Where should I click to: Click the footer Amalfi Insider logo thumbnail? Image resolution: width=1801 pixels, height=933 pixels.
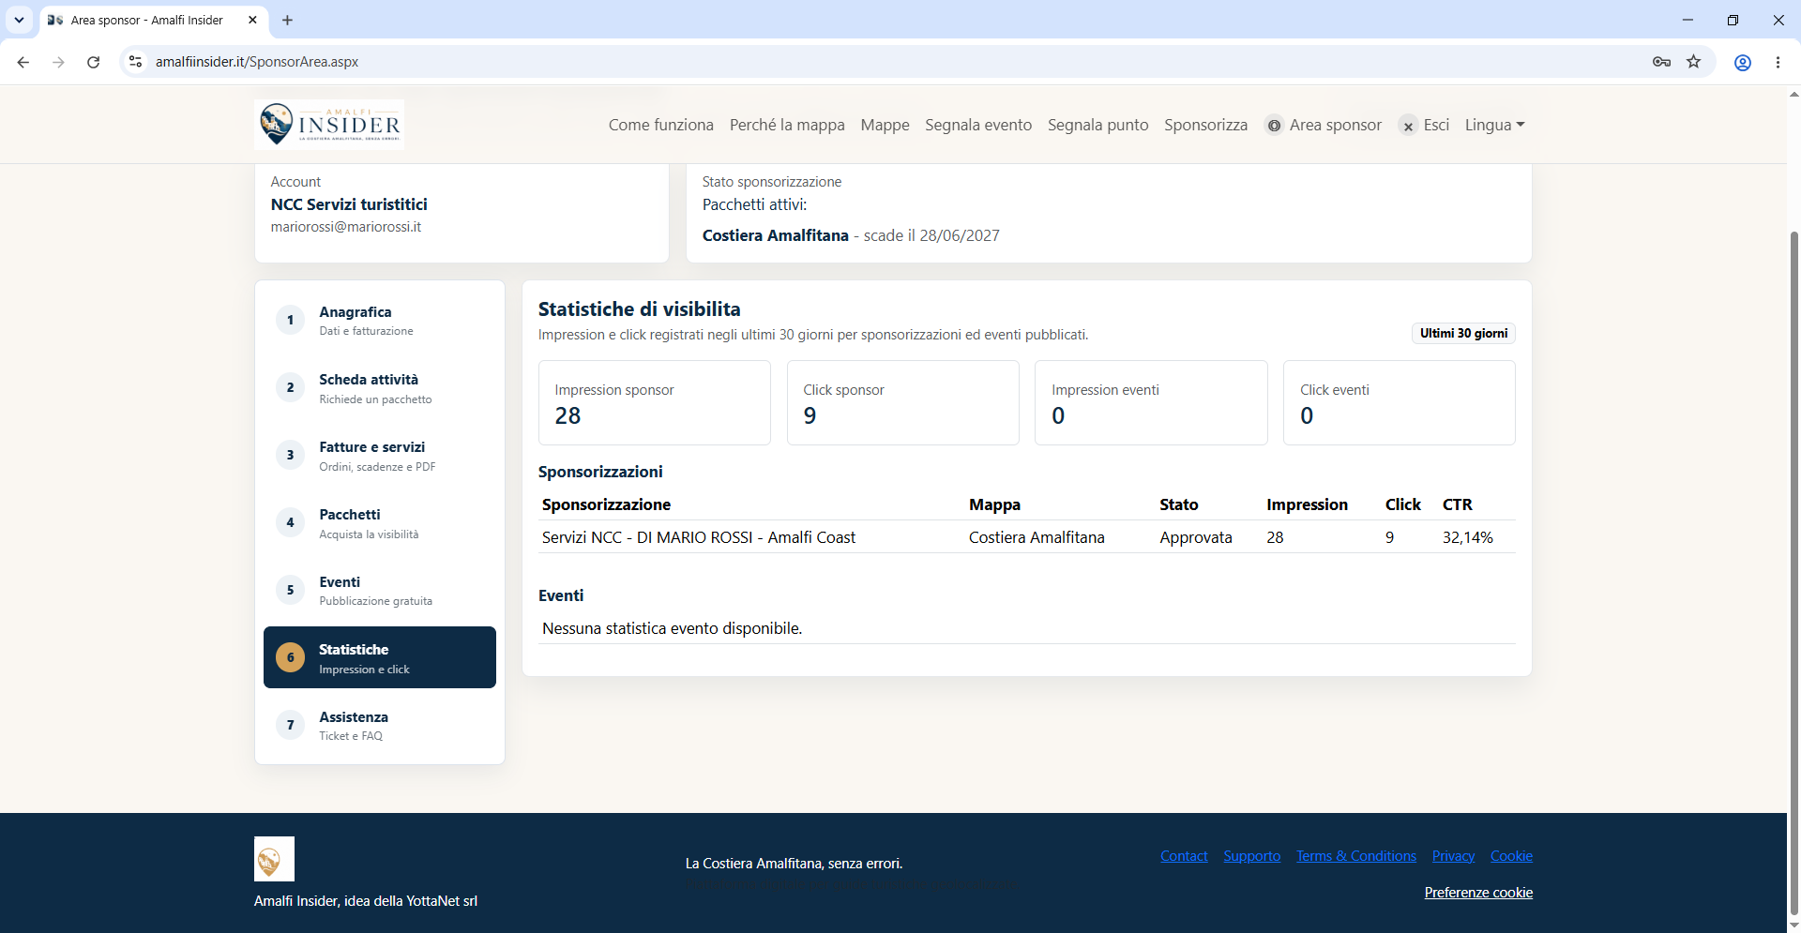click(x=274, y=859)
